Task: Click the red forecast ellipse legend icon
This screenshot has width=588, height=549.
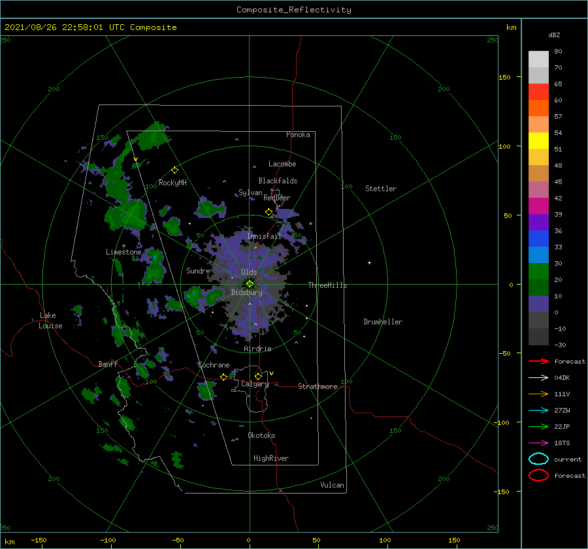Action: 538,475
